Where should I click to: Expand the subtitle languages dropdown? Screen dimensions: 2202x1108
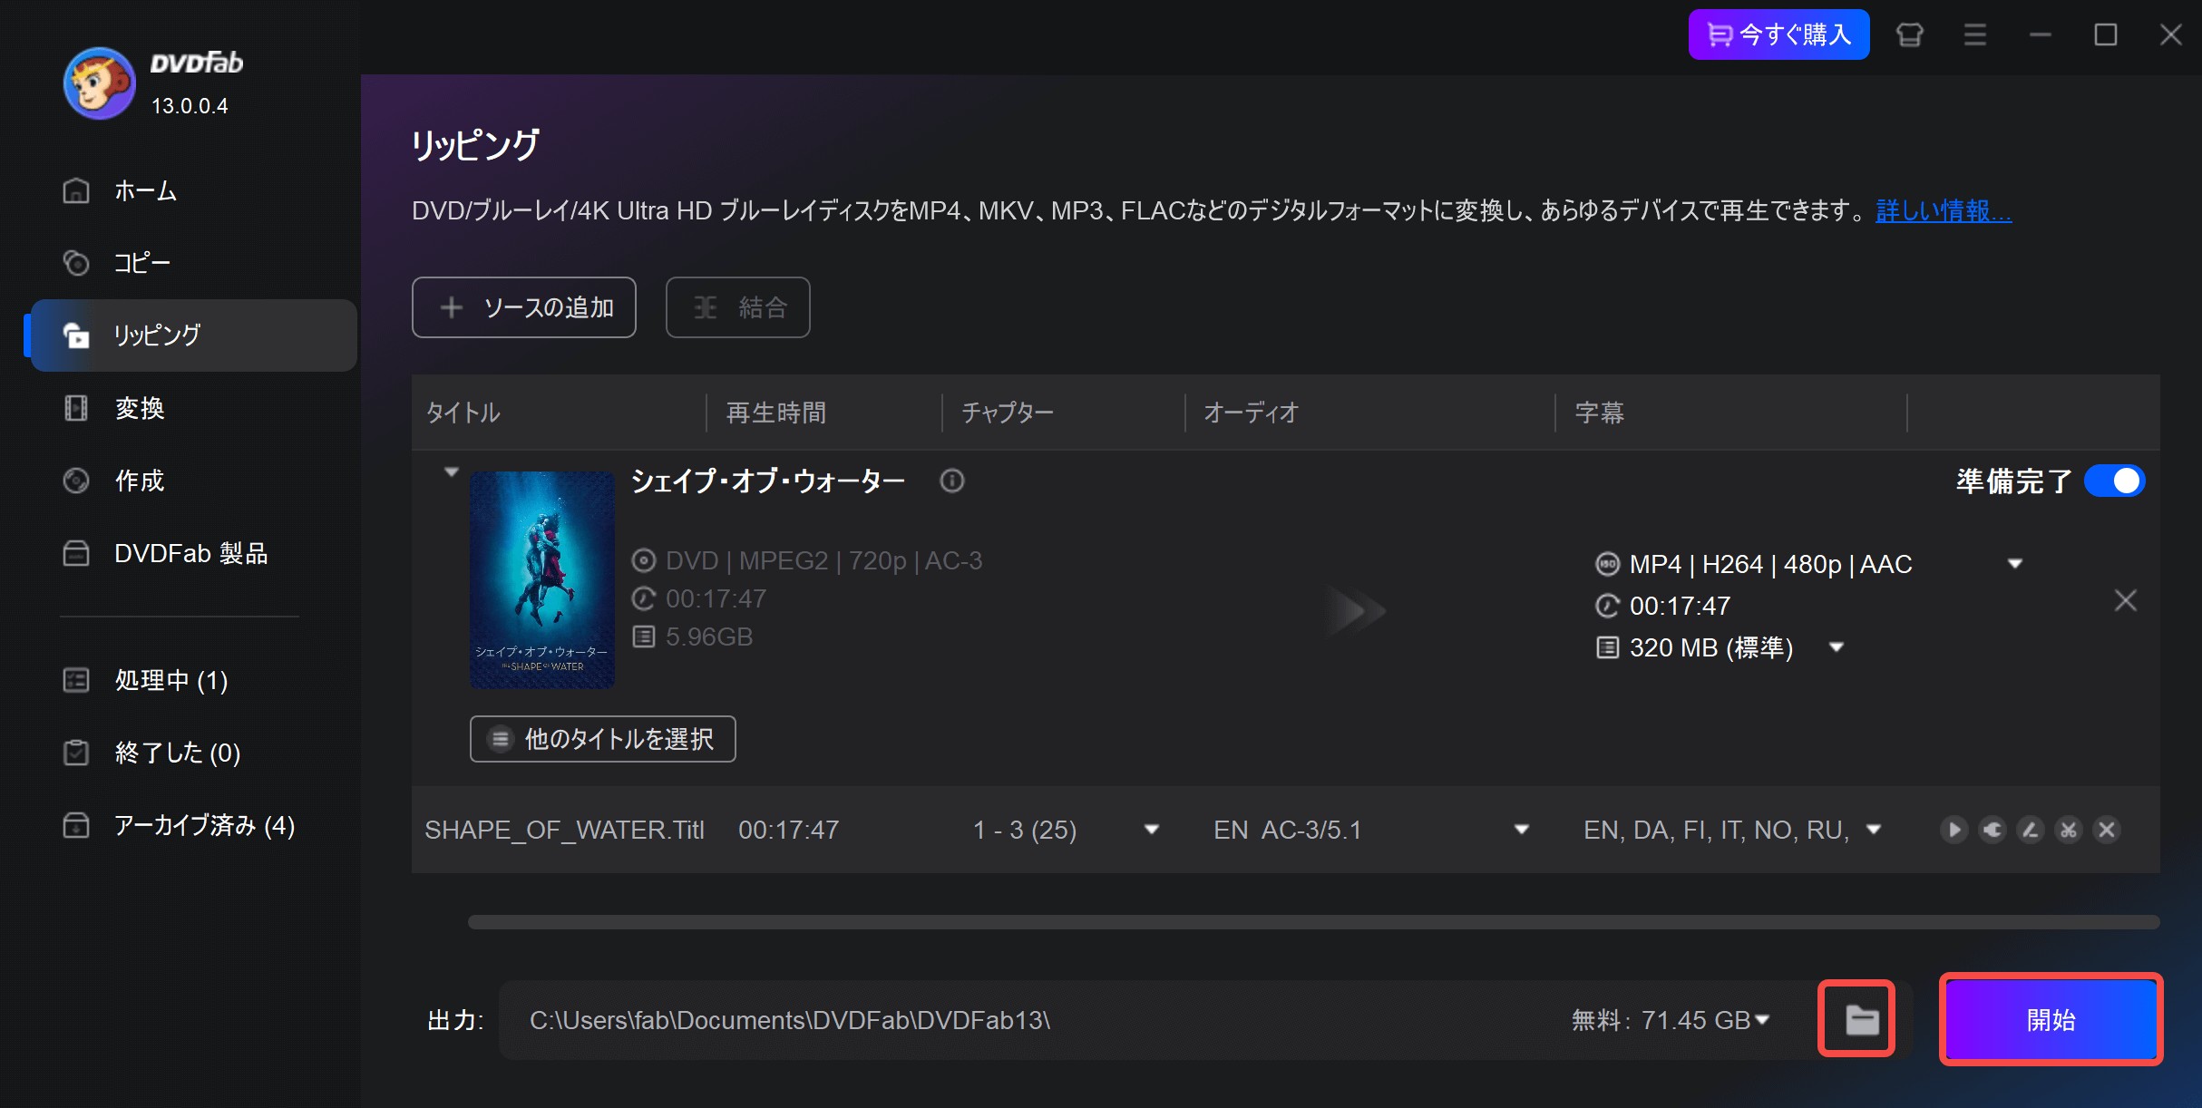point(1874,830)
